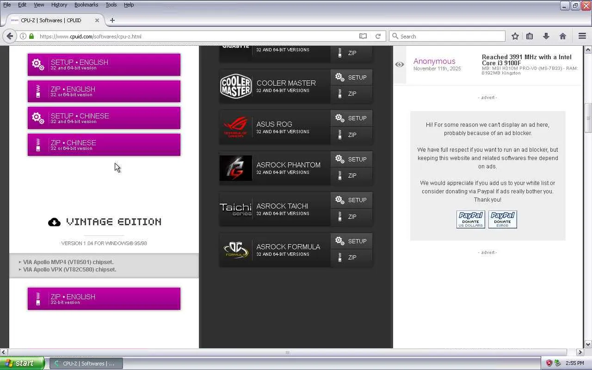592x370 pixels.
Task: Click the vertical scrollbar down arrow
Action: click(x=588, y=344)
